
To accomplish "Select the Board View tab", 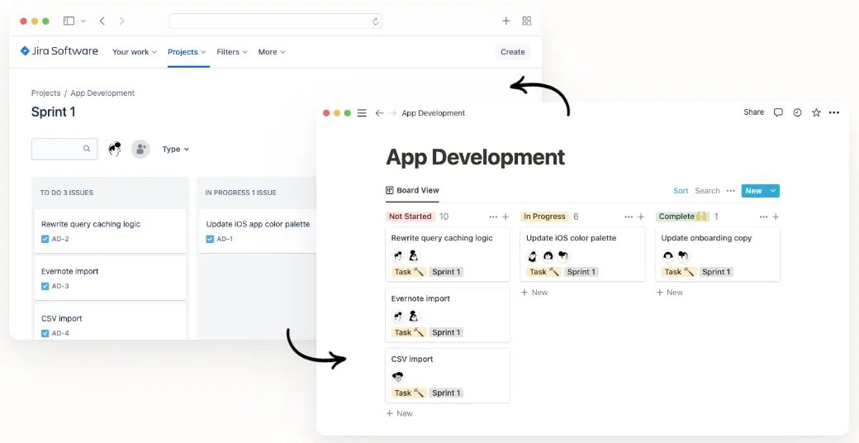I will (x=412, y=190).
